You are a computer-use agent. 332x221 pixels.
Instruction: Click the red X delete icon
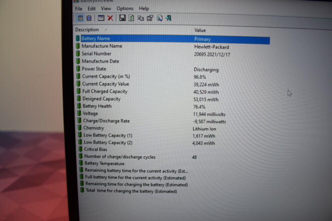tap(110, 18)
